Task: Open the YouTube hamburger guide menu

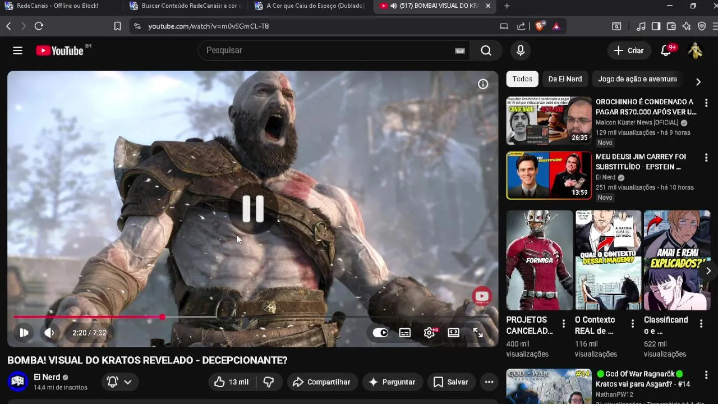Action: pyautogui.click(x=17, y=50)
